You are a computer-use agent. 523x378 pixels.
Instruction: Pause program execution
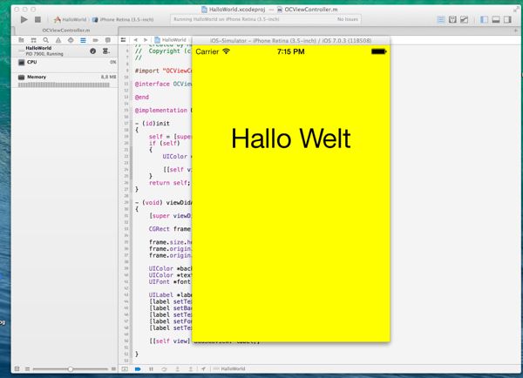(x=151, y=369)
